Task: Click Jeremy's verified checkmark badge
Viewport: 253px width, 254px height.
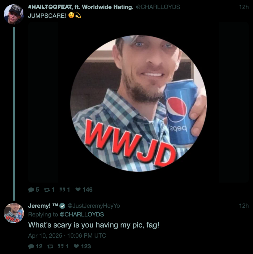Action: click(x=62, y=206)
